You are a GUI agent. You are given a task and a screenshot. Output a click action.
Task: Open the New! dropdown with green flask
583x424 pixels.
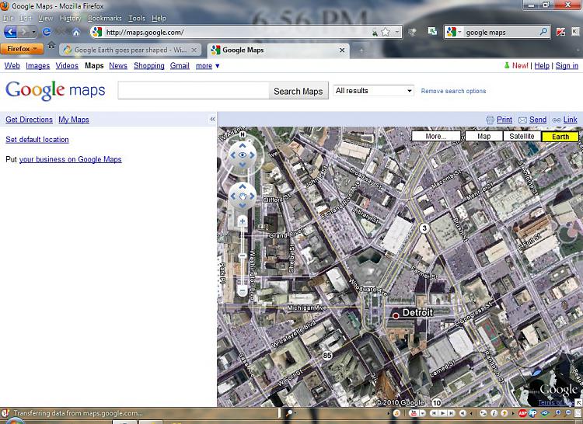point(516,66)
